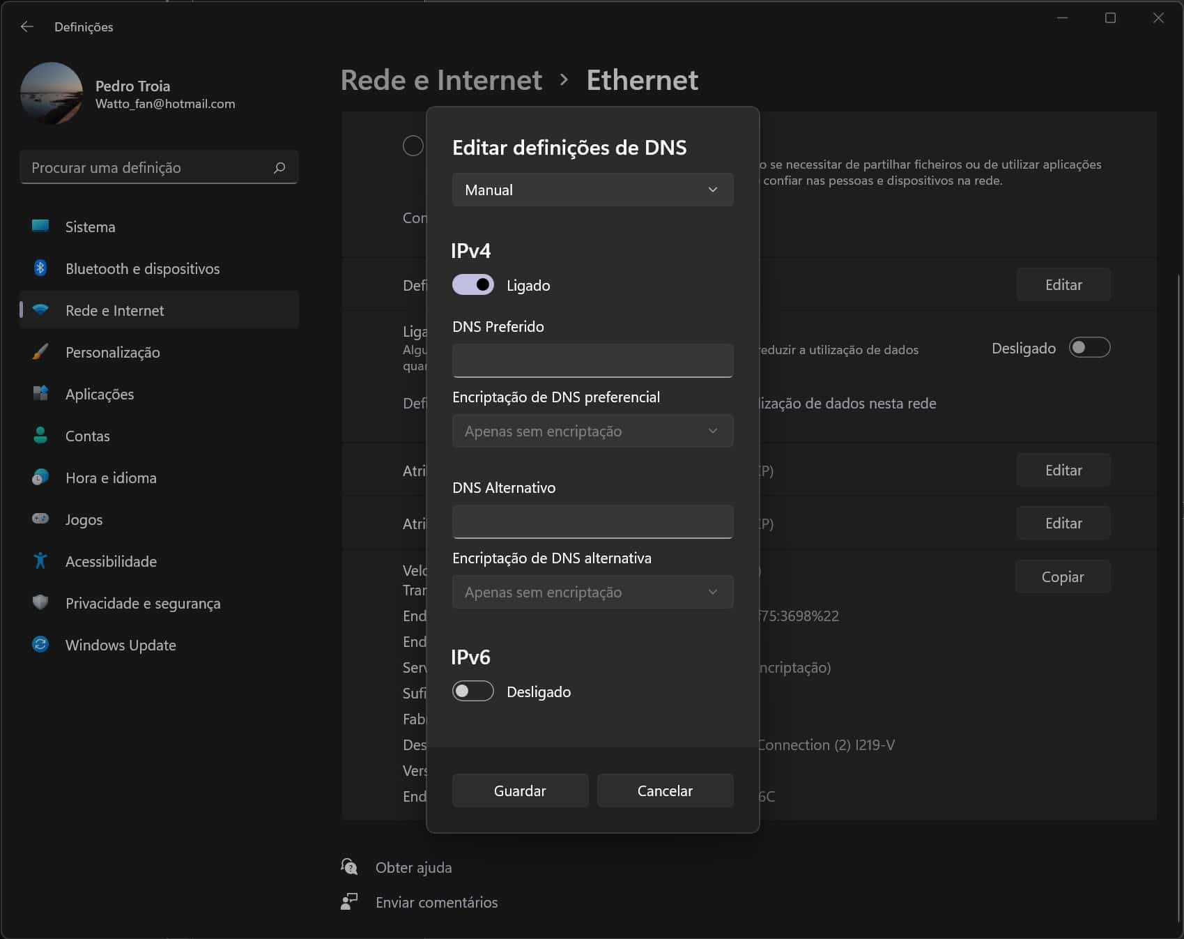Expand Encriptação de DNS preferencial dropdown

pos(592,431)
